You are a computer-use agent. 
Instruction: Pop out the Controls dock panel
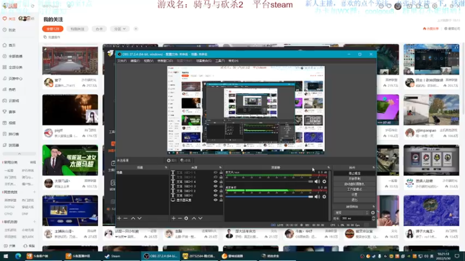(x=373, y=168)
